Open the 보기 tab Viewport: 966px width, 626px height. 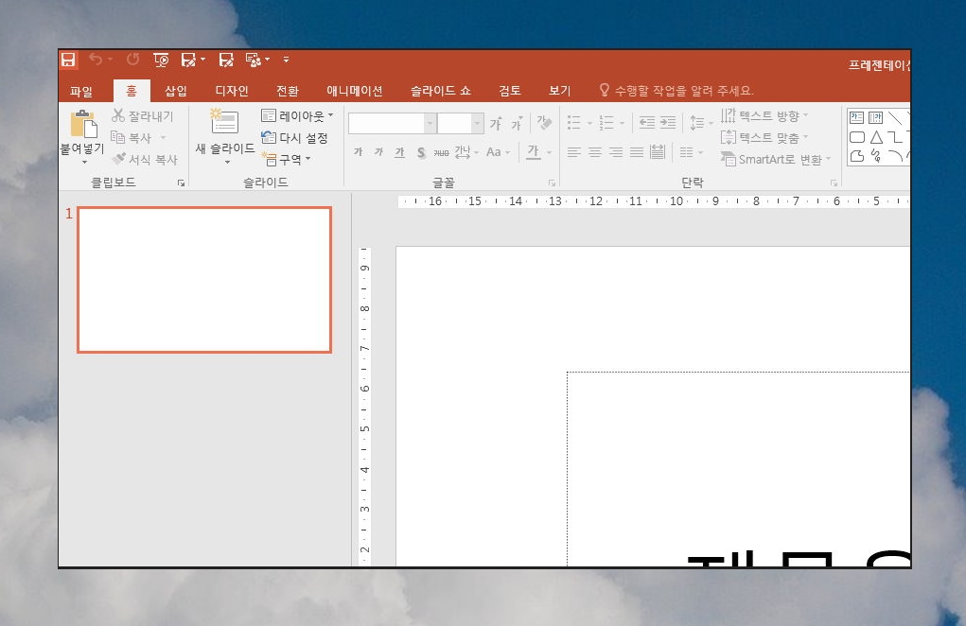point(559,91)
